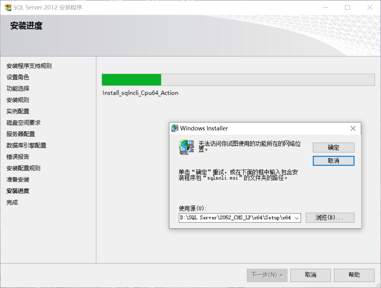The image size is (381, 288).
Task: Click 取消 in the Windows Installer dialog
Action: pyautogui.click(x=334, y=161)
